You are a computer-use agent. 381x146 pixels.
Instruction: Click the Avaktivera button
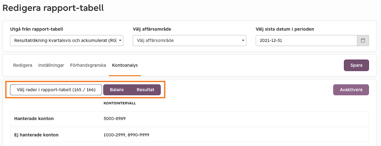pos(351,90)
